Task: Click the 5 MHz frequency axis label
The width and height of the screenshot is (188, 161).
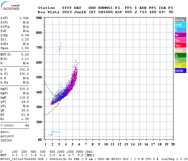Action: 73,144
